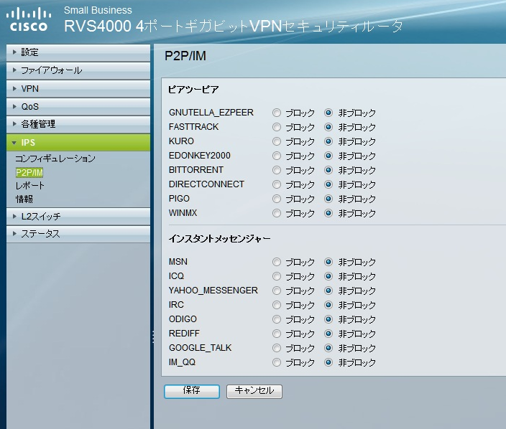This screenshot has height=429, width=506.
Task: Expand the ステータス menu section
Action: pyautogui.click(x=78, y=234)
